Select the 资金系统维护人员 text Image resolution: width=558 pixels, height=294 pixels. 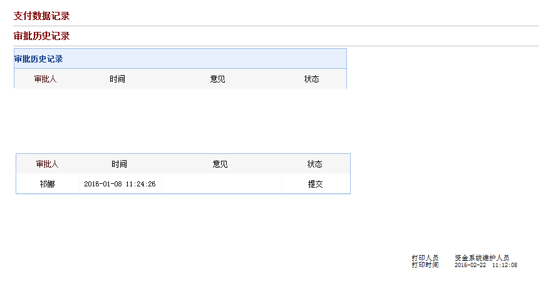pyautogui.click(x=482, y=258)
